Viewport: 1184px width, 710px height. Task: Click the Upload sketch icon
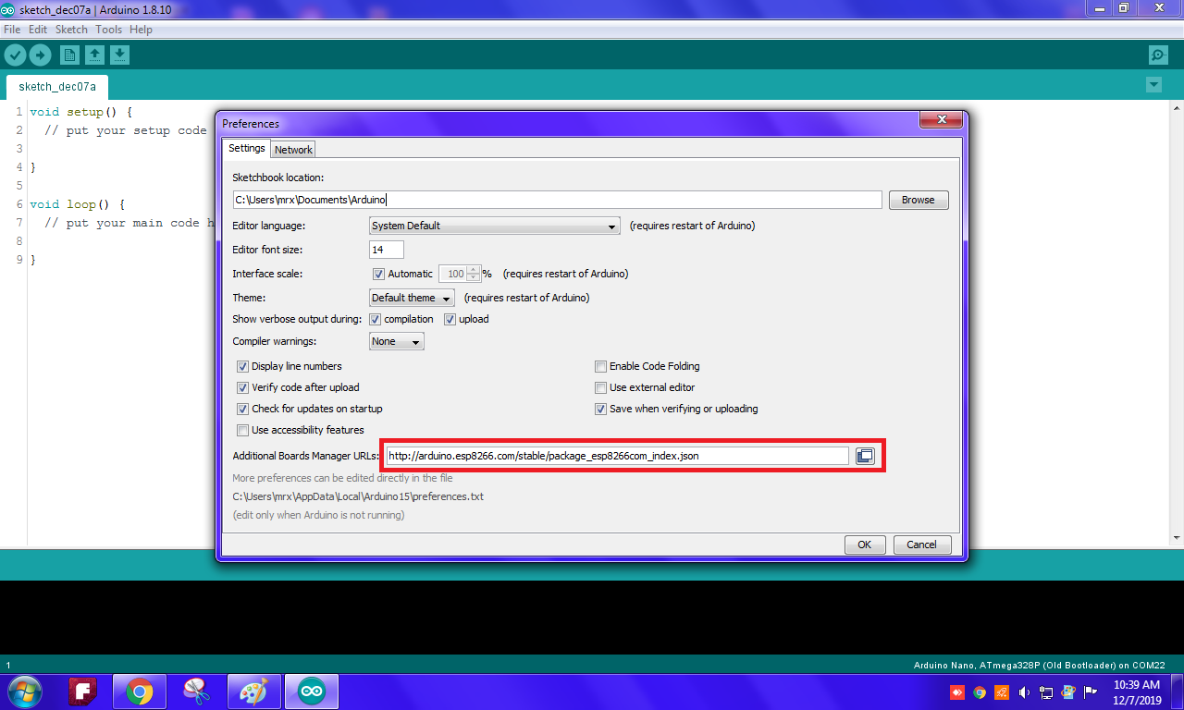pyautogui.click(x=40, y=55)
